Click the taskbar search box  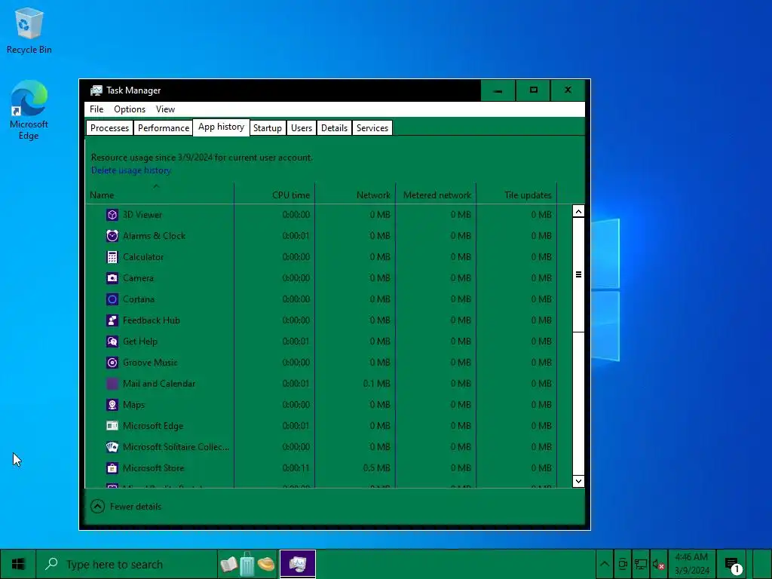(x=127, y=564)
